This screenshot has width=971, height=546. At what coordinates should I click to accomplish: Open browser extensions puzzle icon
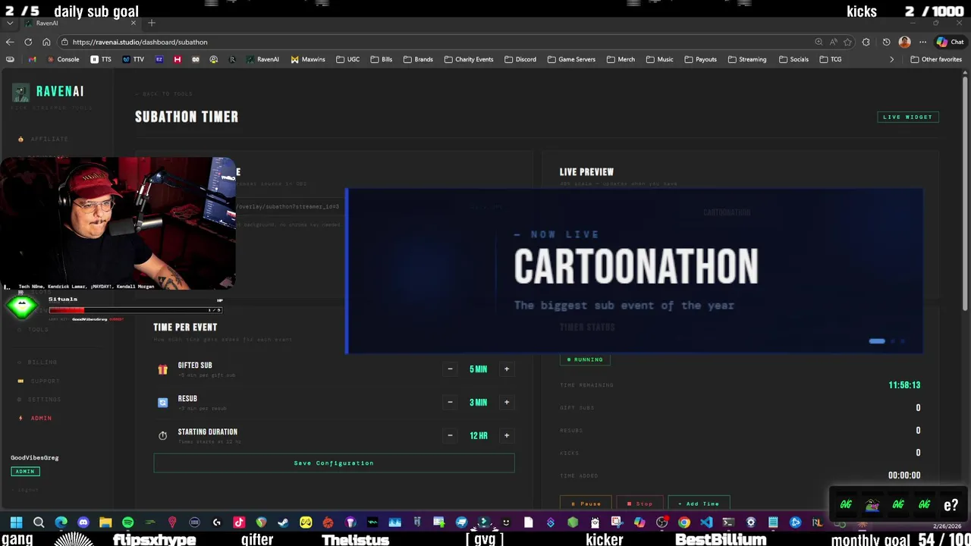pos(866,42)
